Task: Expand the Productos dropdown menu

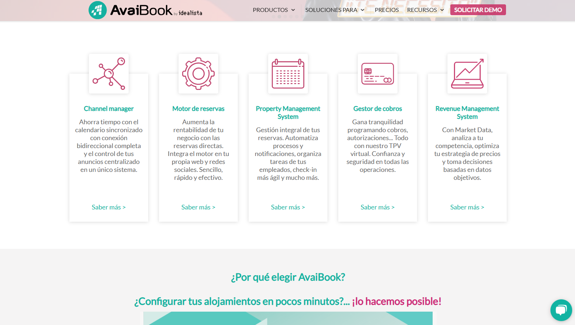Action: click(274, 10)
